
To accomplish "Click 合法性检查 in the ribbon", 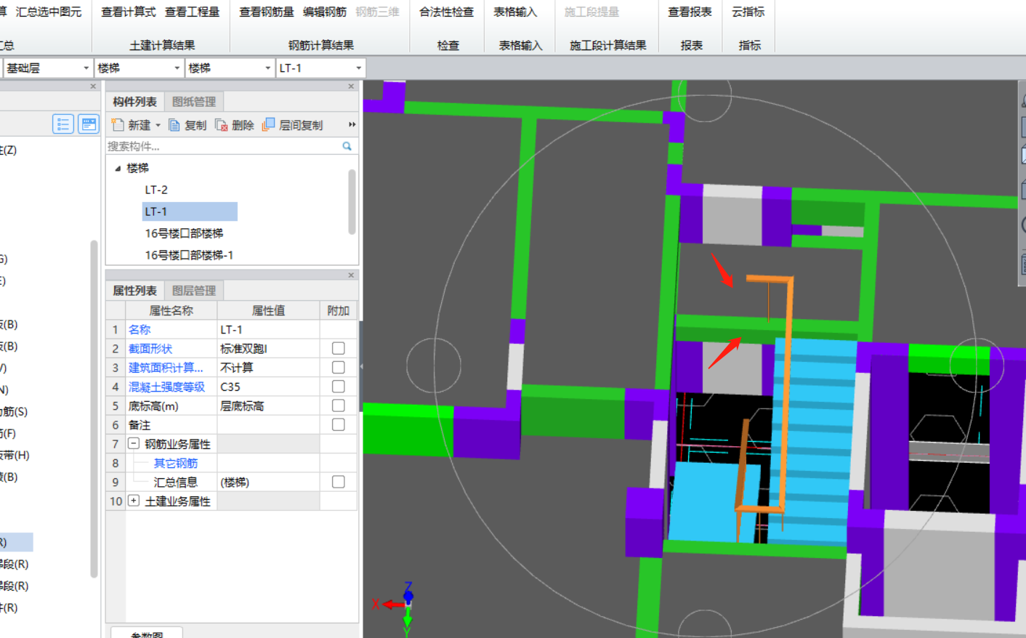I will pos(447,12).
